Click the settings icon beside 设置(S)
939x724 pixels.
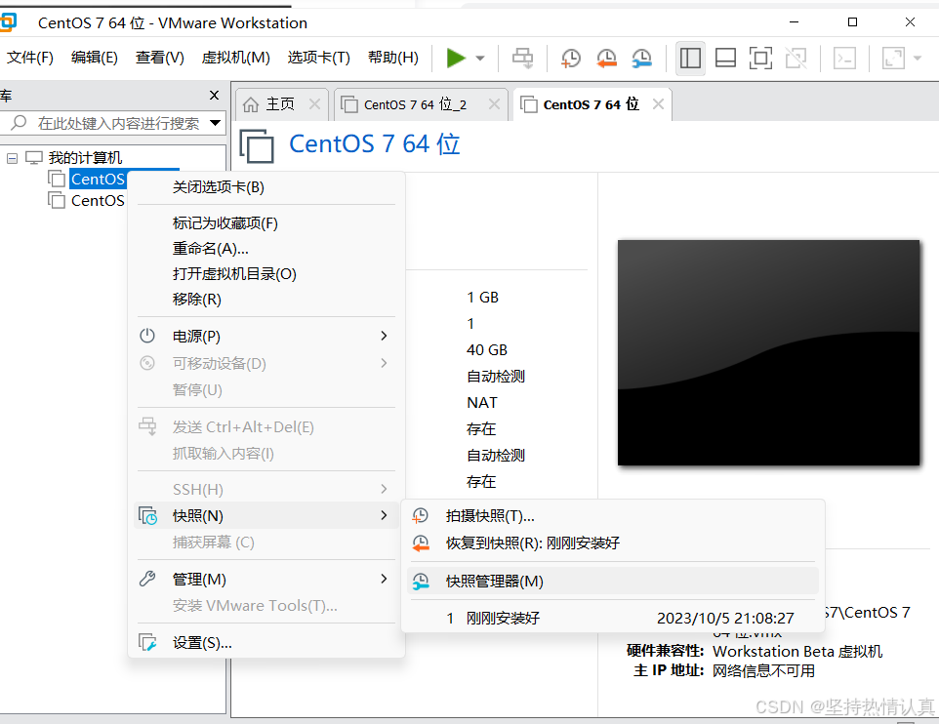[x=147, y=643]
